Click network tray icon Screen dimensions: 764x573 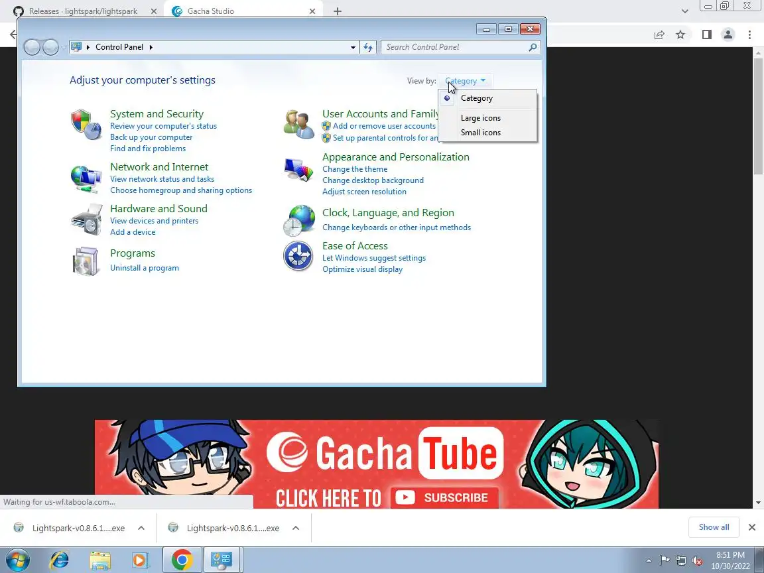pos(681,561)
